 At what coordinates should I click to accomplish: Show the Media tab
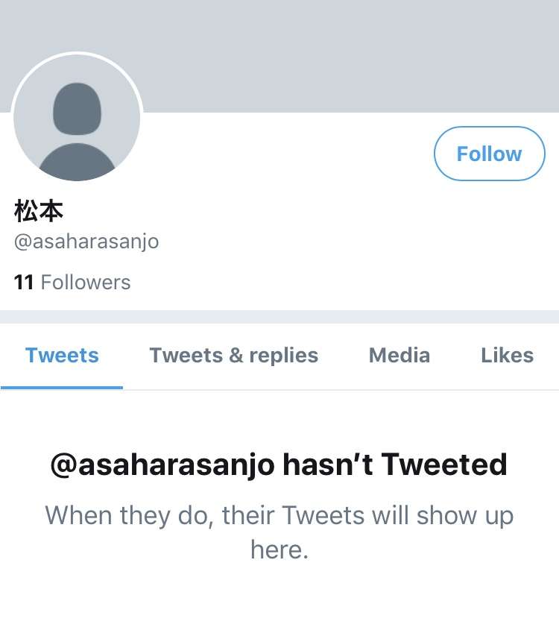tap(399, 356)
